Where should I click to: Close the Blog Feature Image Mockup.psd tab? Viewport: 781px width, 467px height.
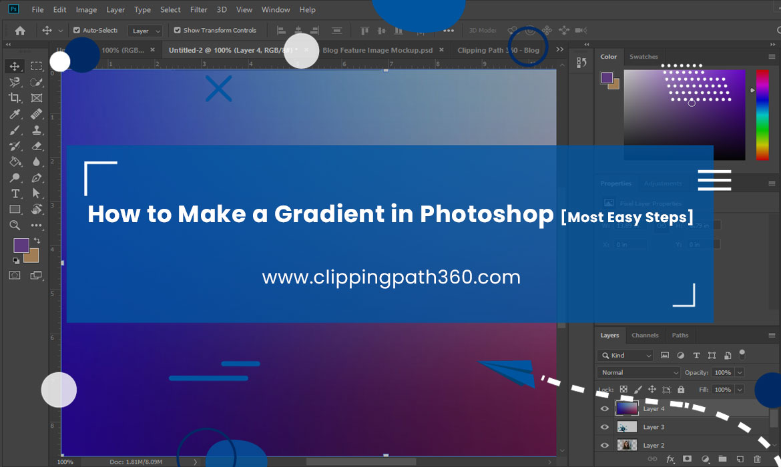click(x=441, y=50)
